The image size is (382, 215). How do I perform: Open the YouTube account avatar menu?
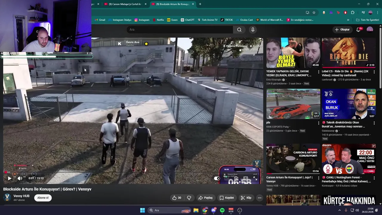pyautogui.click(x=370, y=30)
